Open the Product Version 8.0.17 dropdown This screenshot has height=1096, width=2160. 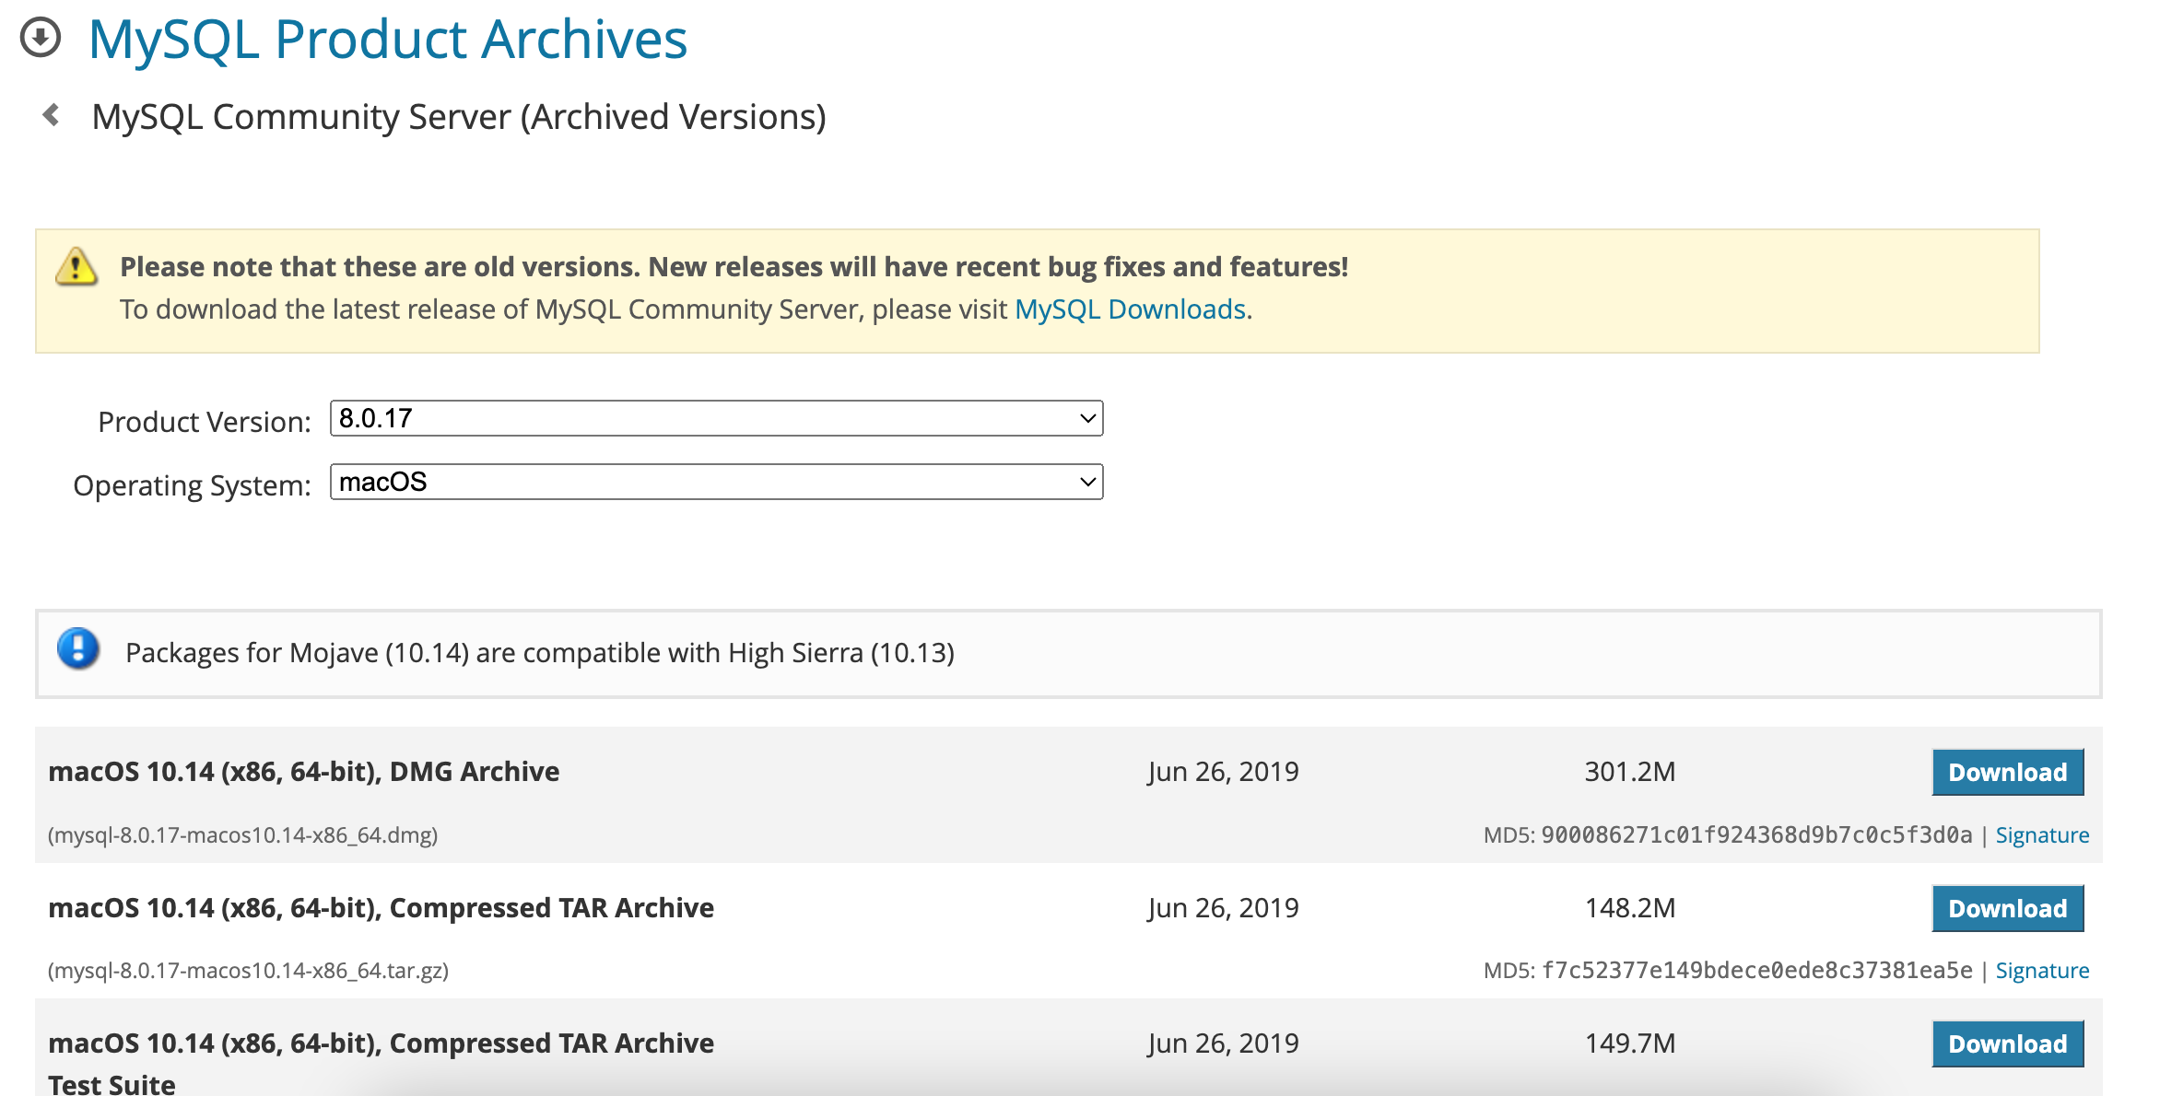(x=716, y=418)
